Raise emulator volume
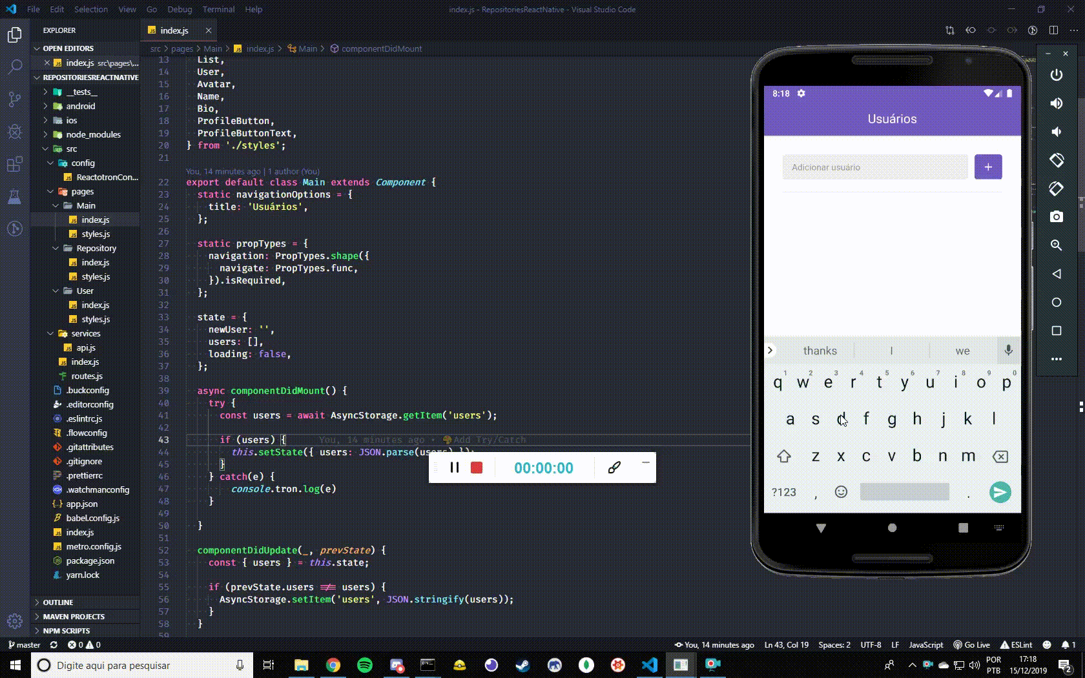The height and width of the screenshot is (678, 1085). tap(1057, 103)
